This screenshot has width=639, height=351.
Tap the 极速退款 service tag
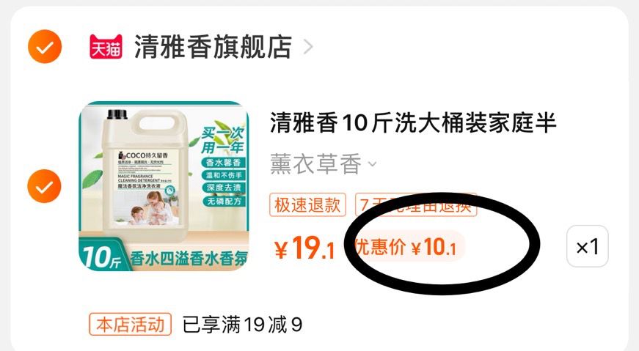(x=307, y=204)
